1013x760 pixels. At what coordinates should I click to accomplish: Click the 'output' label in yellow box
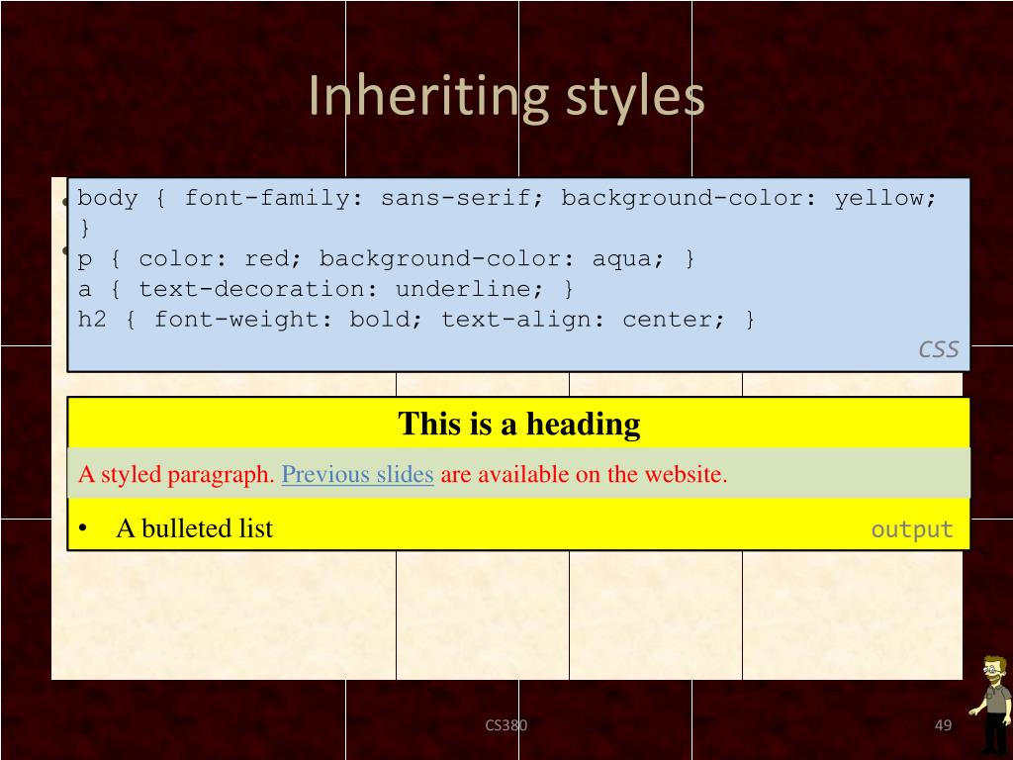click(x=911, y=530)
